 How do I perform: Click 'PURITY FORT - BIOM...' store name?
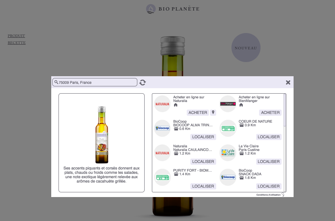[193, 171]
